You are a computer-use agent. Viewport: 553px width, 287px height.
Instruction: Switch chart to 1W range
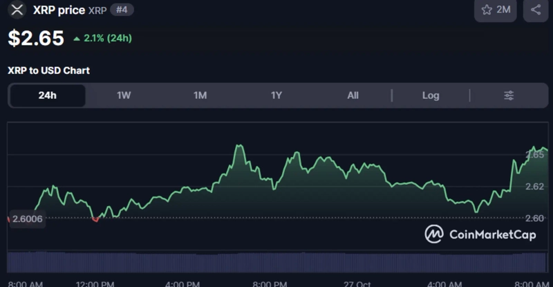124,95
